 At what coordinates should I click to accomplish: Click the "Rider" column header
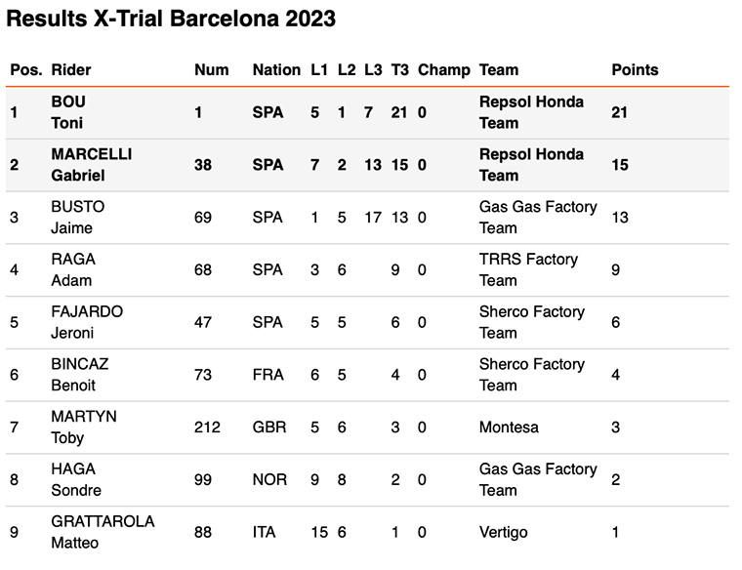[x=71, y=70]
